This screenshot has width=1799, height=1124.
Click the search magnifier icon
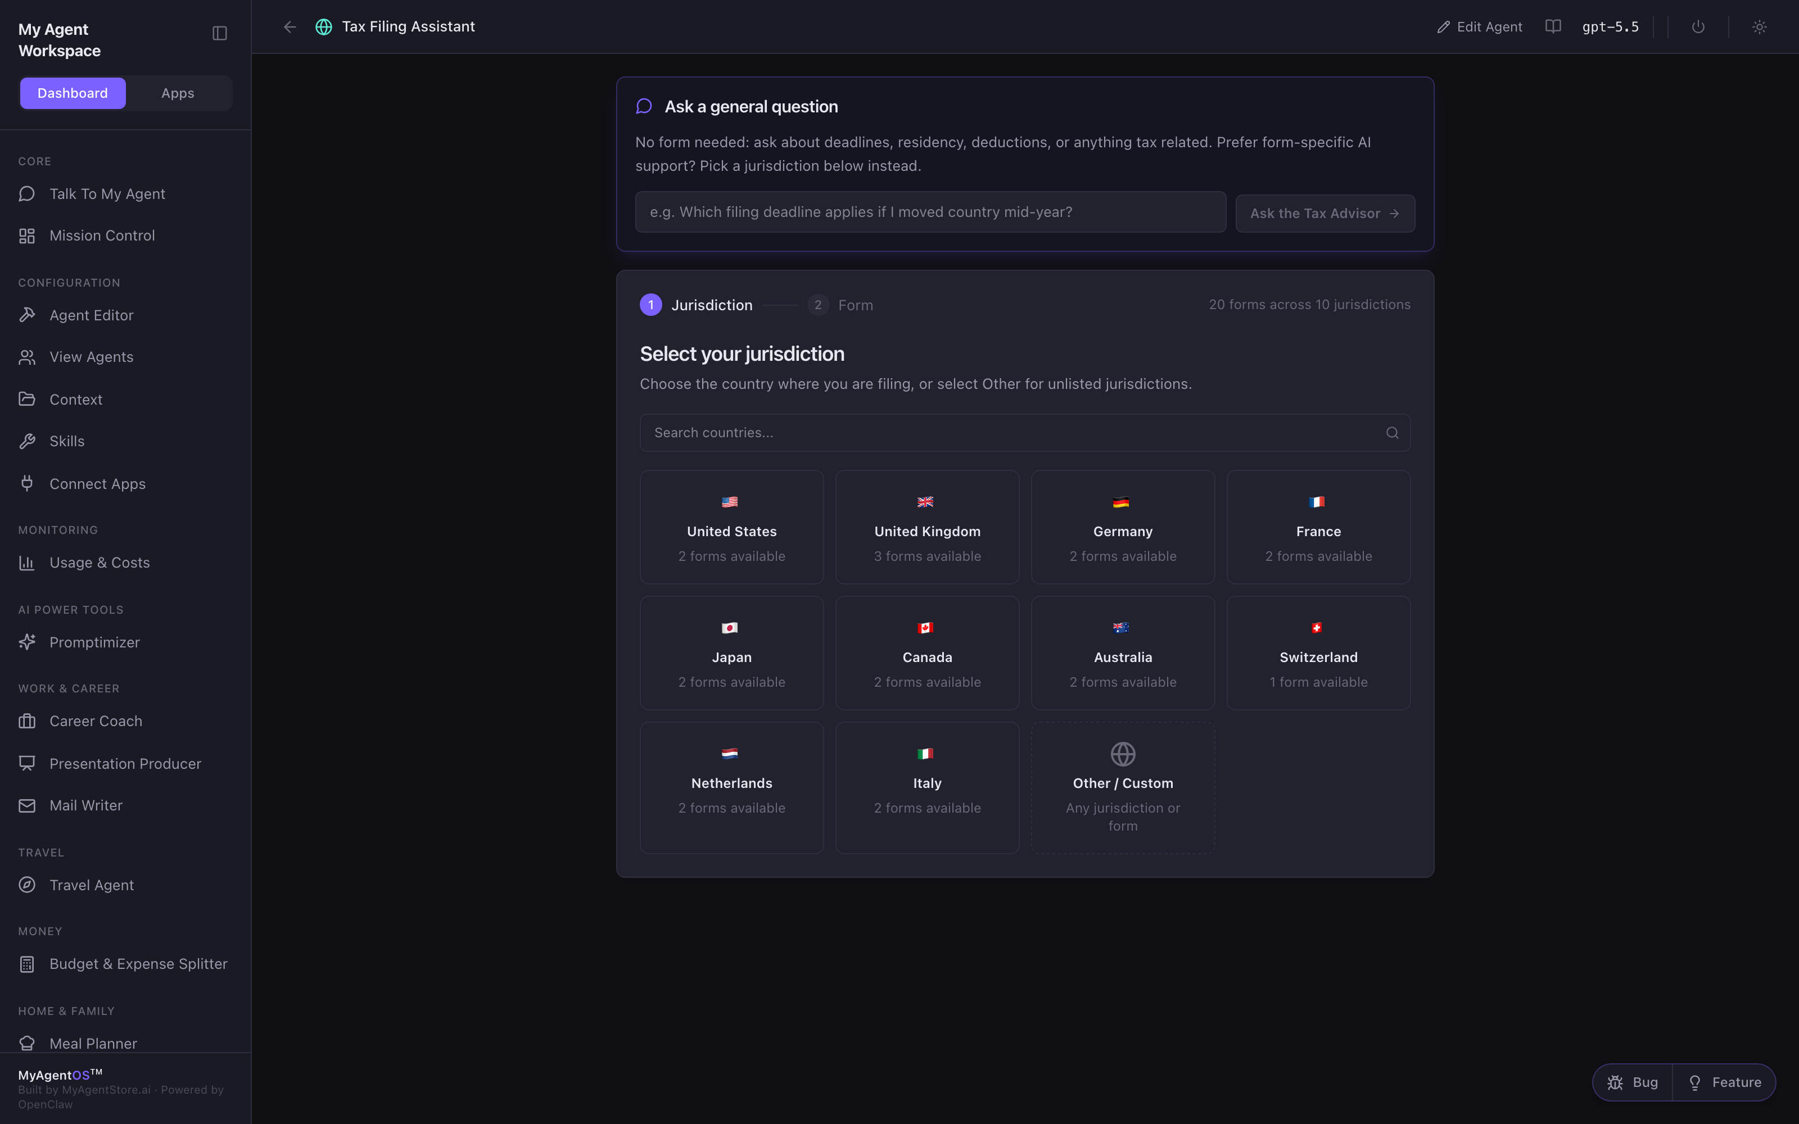tap(1393, 433)
